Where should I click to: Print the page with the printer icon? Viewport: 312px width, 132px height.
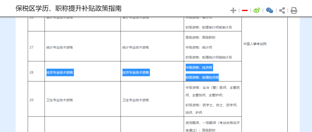point(294,11)
